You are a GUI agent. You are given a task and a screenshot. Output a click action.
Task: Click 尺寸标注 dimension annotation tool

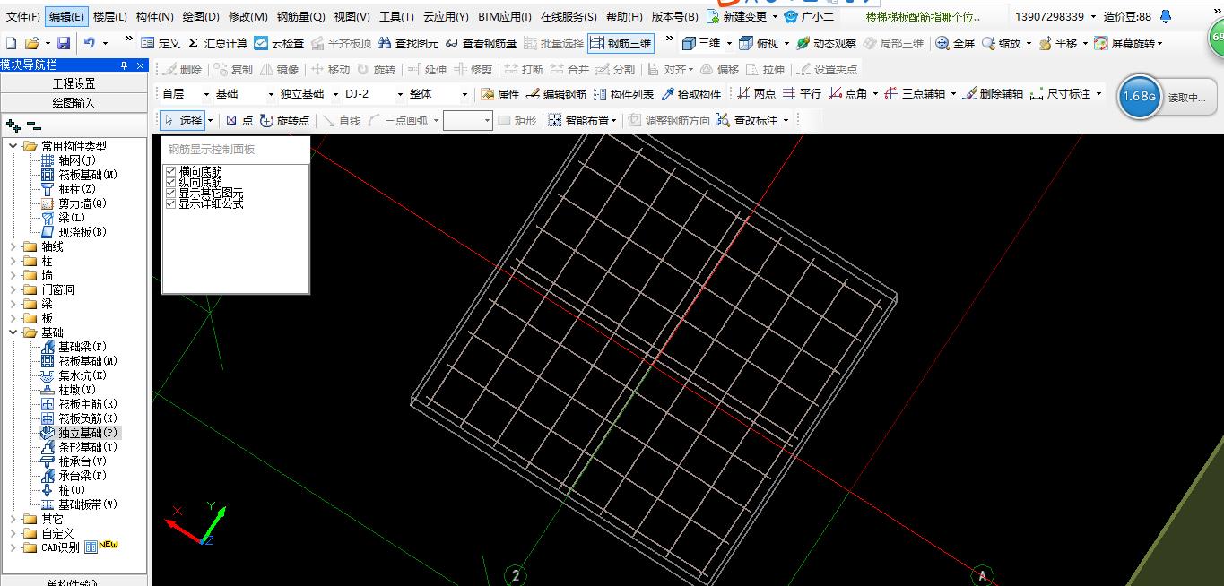[1060, 94]
